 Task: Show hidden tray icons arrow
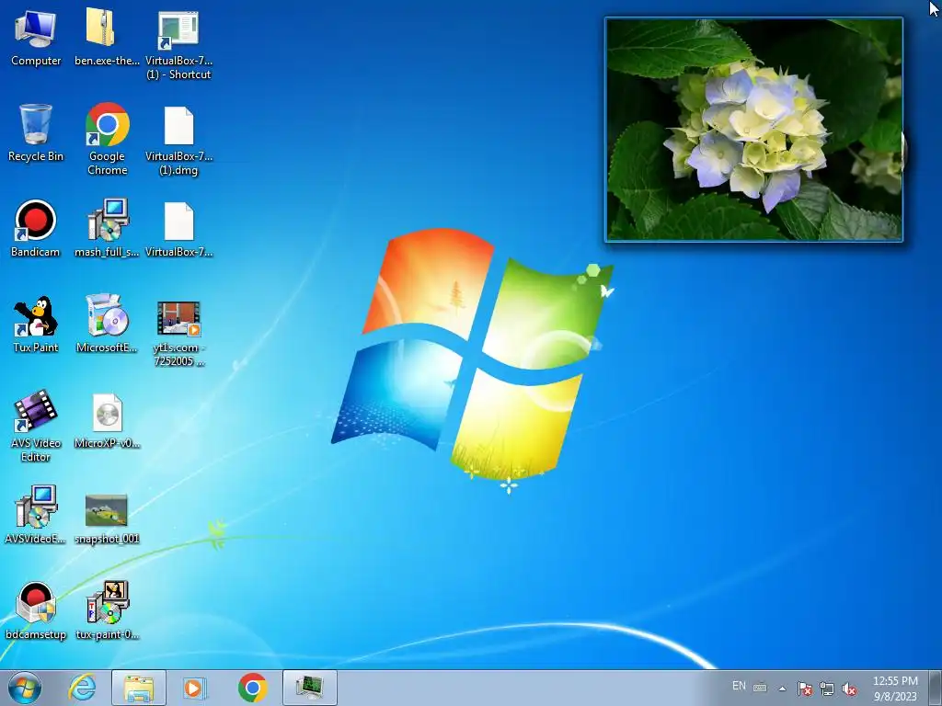[782, 689]
